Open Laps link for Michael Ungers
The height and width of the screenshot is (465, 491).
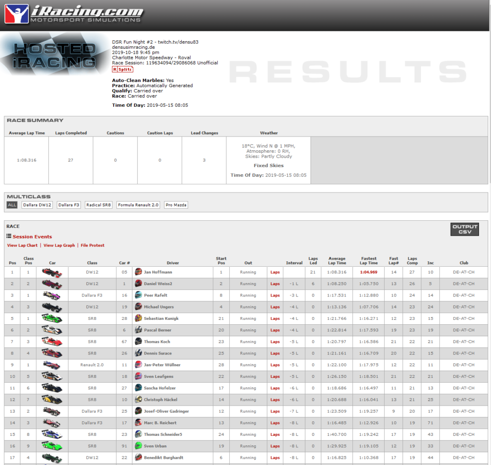point(275,307)
